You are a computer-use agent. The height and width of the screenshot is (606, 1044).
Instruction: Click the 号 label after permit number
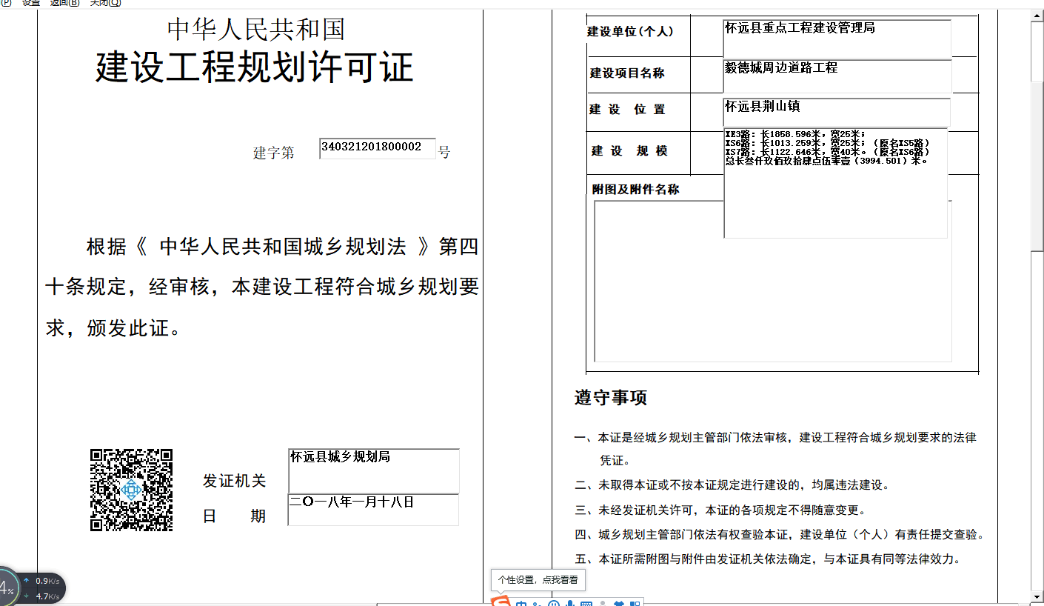tap(444, 152)
